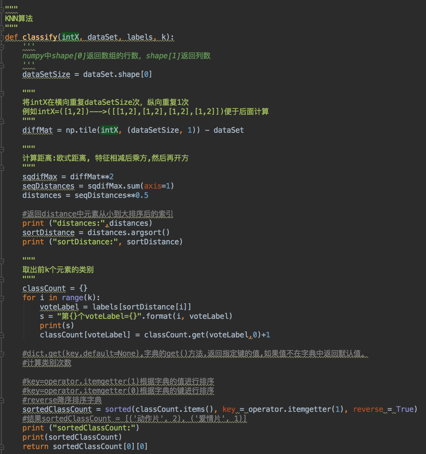426x454 pixels.
Task: Collapse the for i in range(k) loop
Action: (x=2, y=298)
